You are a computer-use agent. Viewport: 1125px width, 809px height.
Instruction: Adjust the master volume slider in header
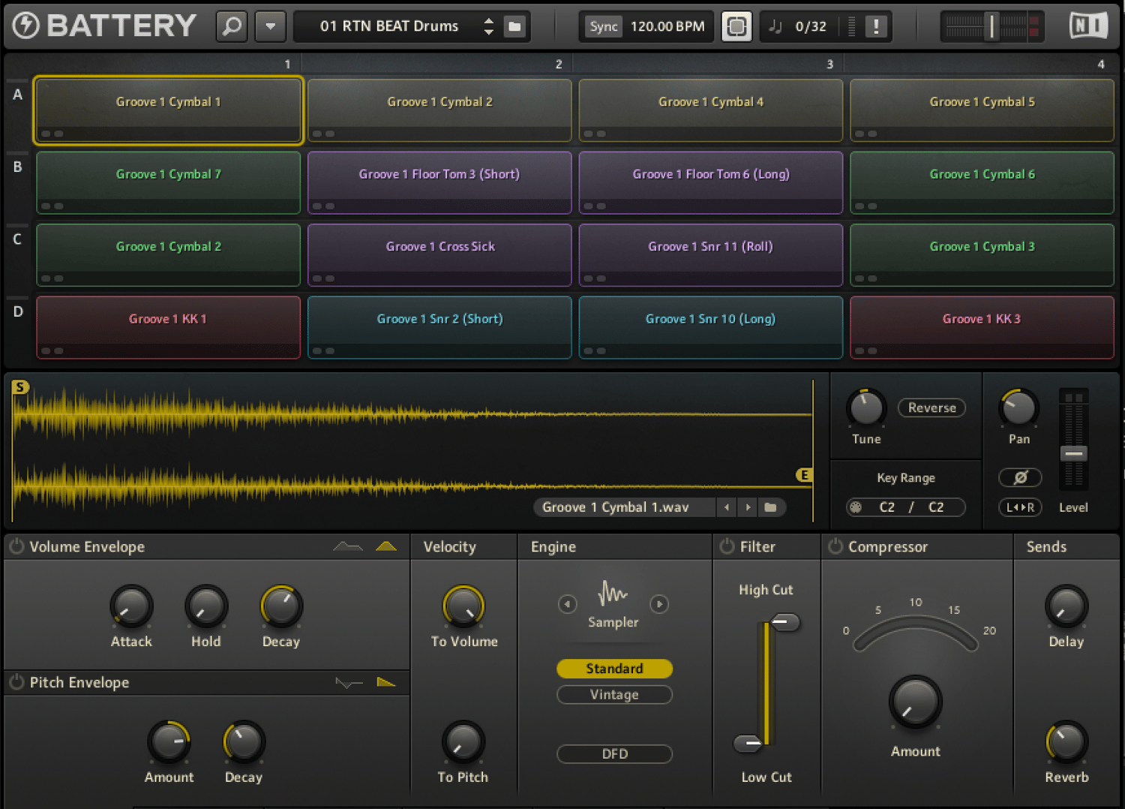[991, 26]
